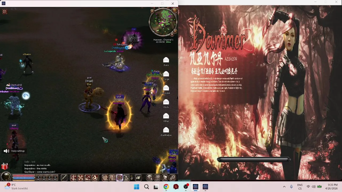Switch to the first game window on taskbar

196,187
